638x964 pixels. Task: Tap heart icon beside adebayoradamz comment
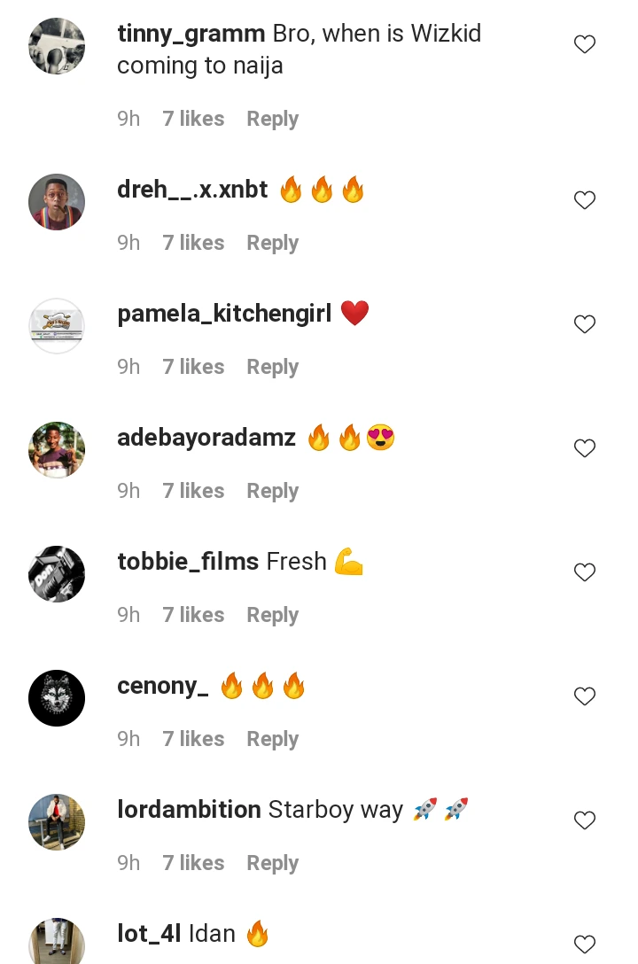[585, 448]
